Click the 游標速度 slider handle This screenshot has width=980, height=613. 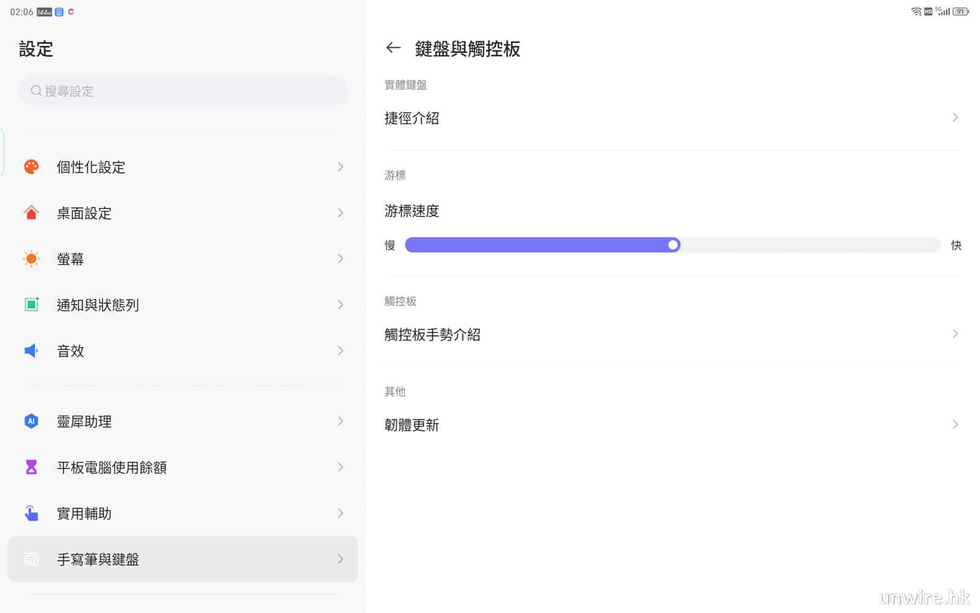point(673,245)
